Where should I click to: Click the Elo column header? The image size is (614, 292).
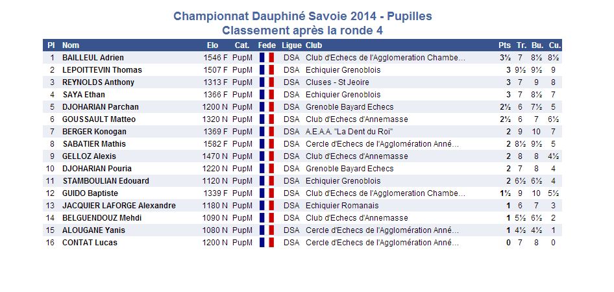[x=212, y=45]
